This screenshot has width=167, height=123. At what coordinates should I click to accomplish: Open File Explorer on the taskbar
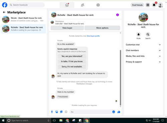(61, 120)
